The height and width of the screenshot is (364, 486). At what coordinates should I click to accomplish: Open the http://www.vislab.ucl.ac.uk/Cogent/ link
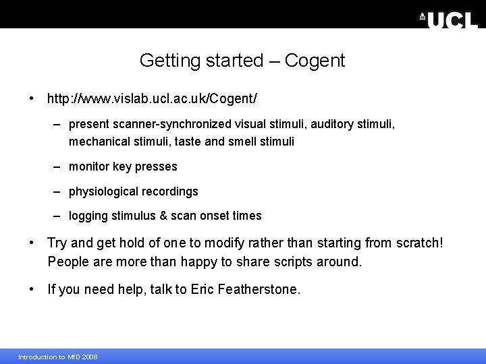pyautogui.click(x=152, y=98)
